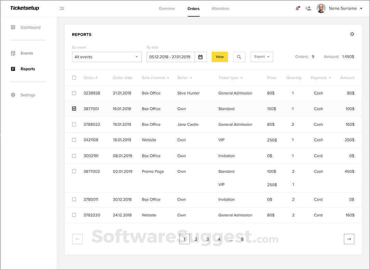The height and width of the screenshot is (270, 370).
Task: Sort by Order date column header
Action: tap(122, 78)
